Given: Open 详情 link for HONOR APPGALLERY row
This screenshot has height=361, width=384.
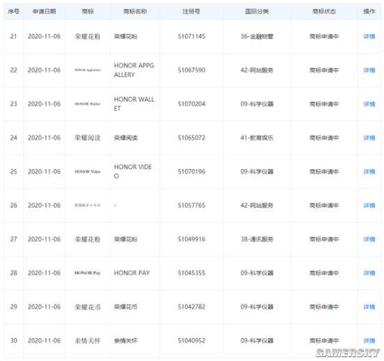Looking at the screenshot, I should tap(369, 71).
